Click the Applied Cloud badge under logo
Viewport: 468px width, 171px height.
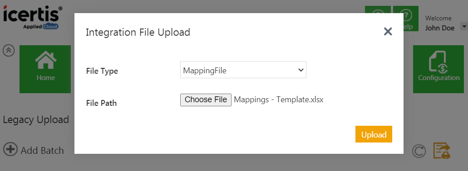pos(41,27)
